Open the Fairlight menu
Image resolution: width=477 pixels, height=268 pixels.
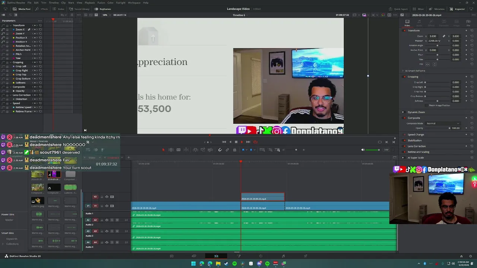click(121, 3)
